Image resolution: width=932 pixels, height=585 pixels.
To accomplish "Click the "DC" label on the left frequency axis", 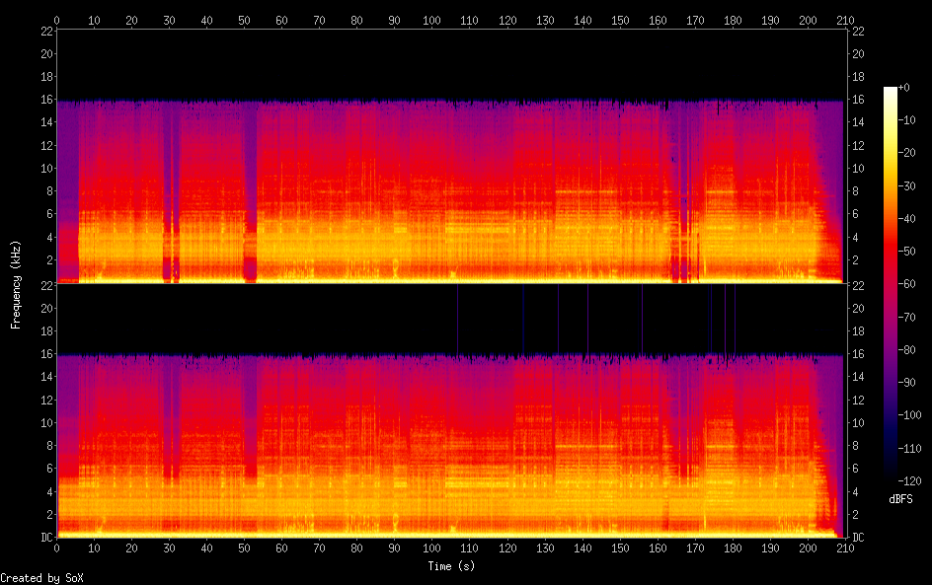I will (x=47, y=537).
